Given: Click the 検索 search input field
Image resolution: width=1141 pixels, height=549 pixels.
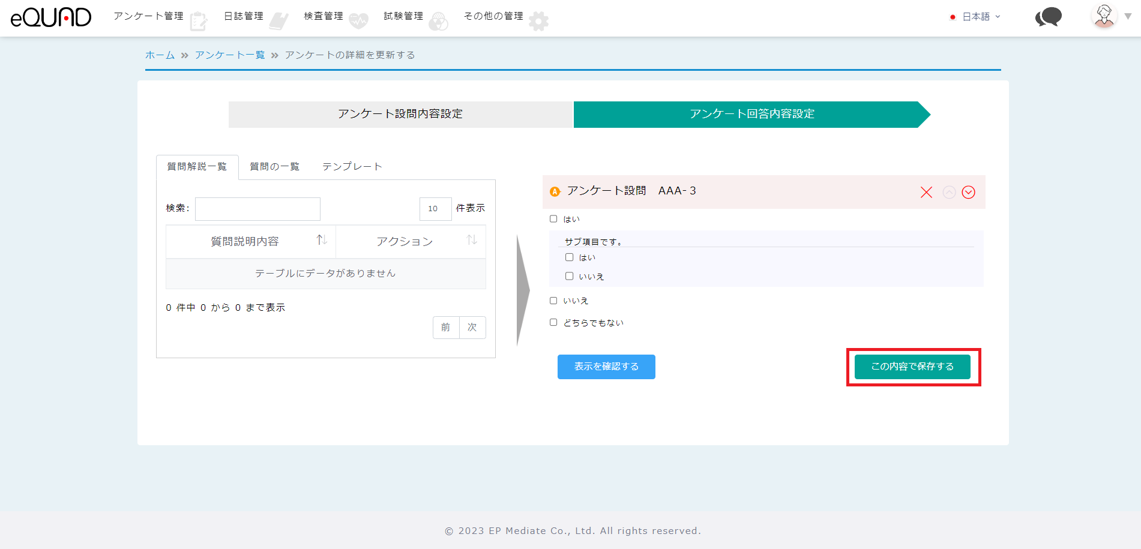Looking at the screenshot, I should [257, 209].
